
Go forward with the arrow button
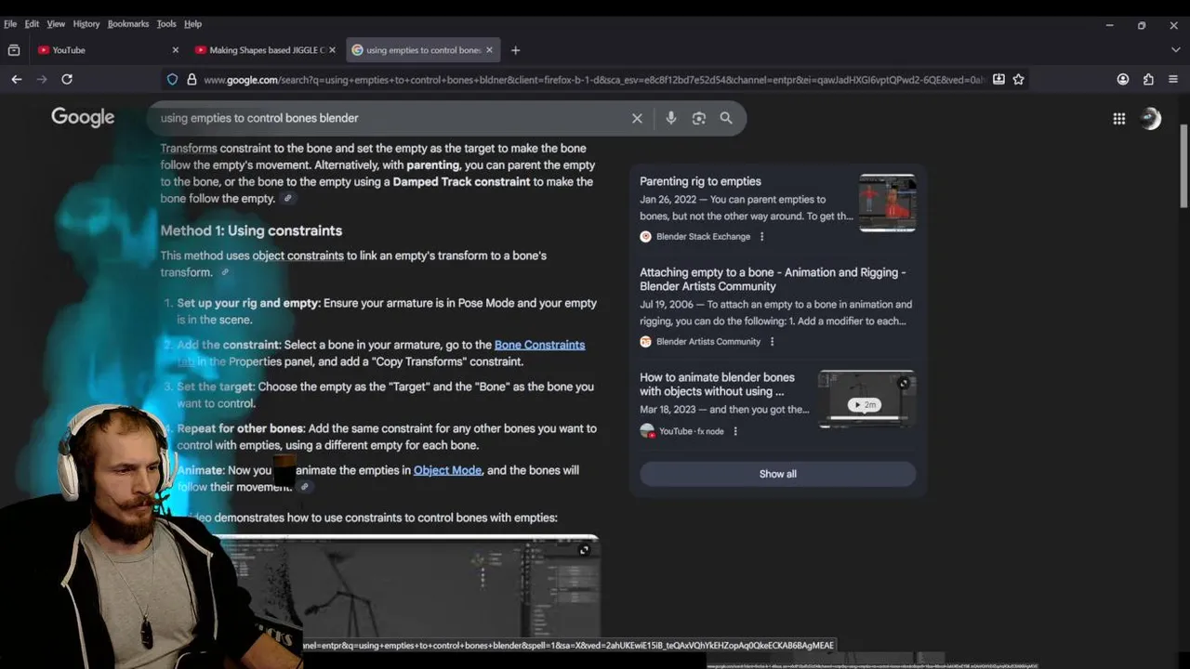pyautogui.click(x=42, y=80)
